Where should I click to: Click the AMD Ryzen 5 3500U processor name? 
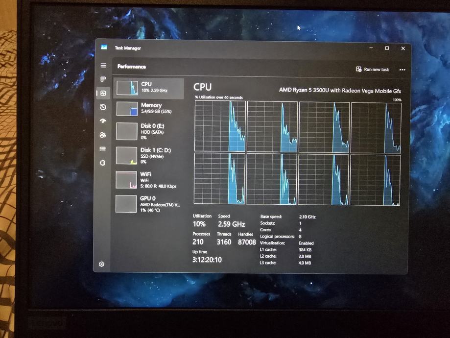[340, 91]
